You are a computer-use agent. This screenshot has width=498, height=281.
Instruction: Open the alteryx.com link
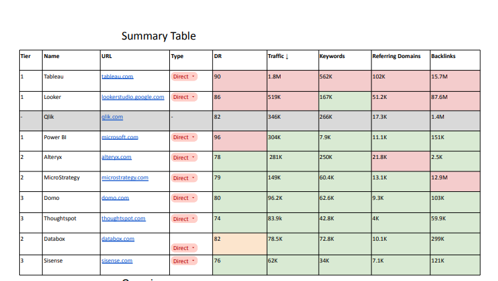click(116, 157)
